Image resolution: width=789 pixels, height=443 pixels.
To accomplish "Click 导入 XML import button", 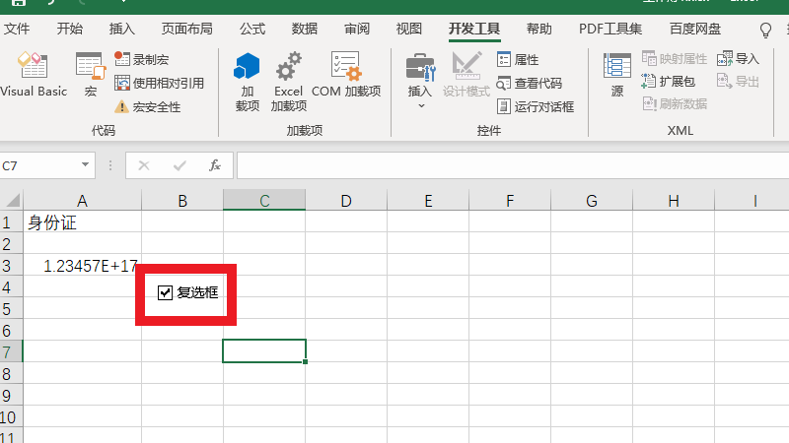I will click(x=738, y=59).
